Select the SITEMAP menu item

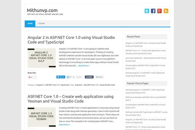[42, 23]
